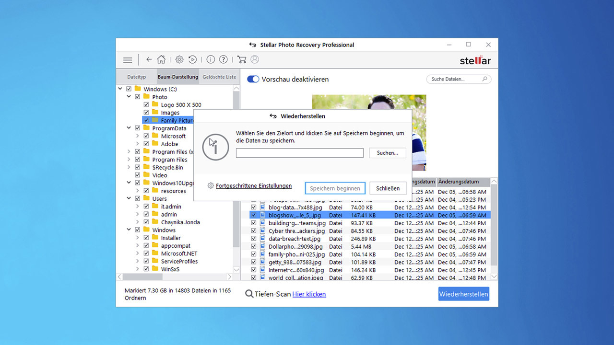Uncheck the Microsoft folder checkbox
614x345 pixels.
coord(146,136)
